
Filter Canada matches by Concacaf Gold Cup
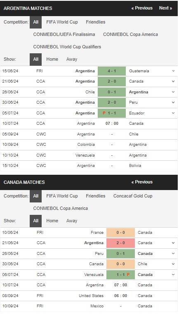(133, 196)
